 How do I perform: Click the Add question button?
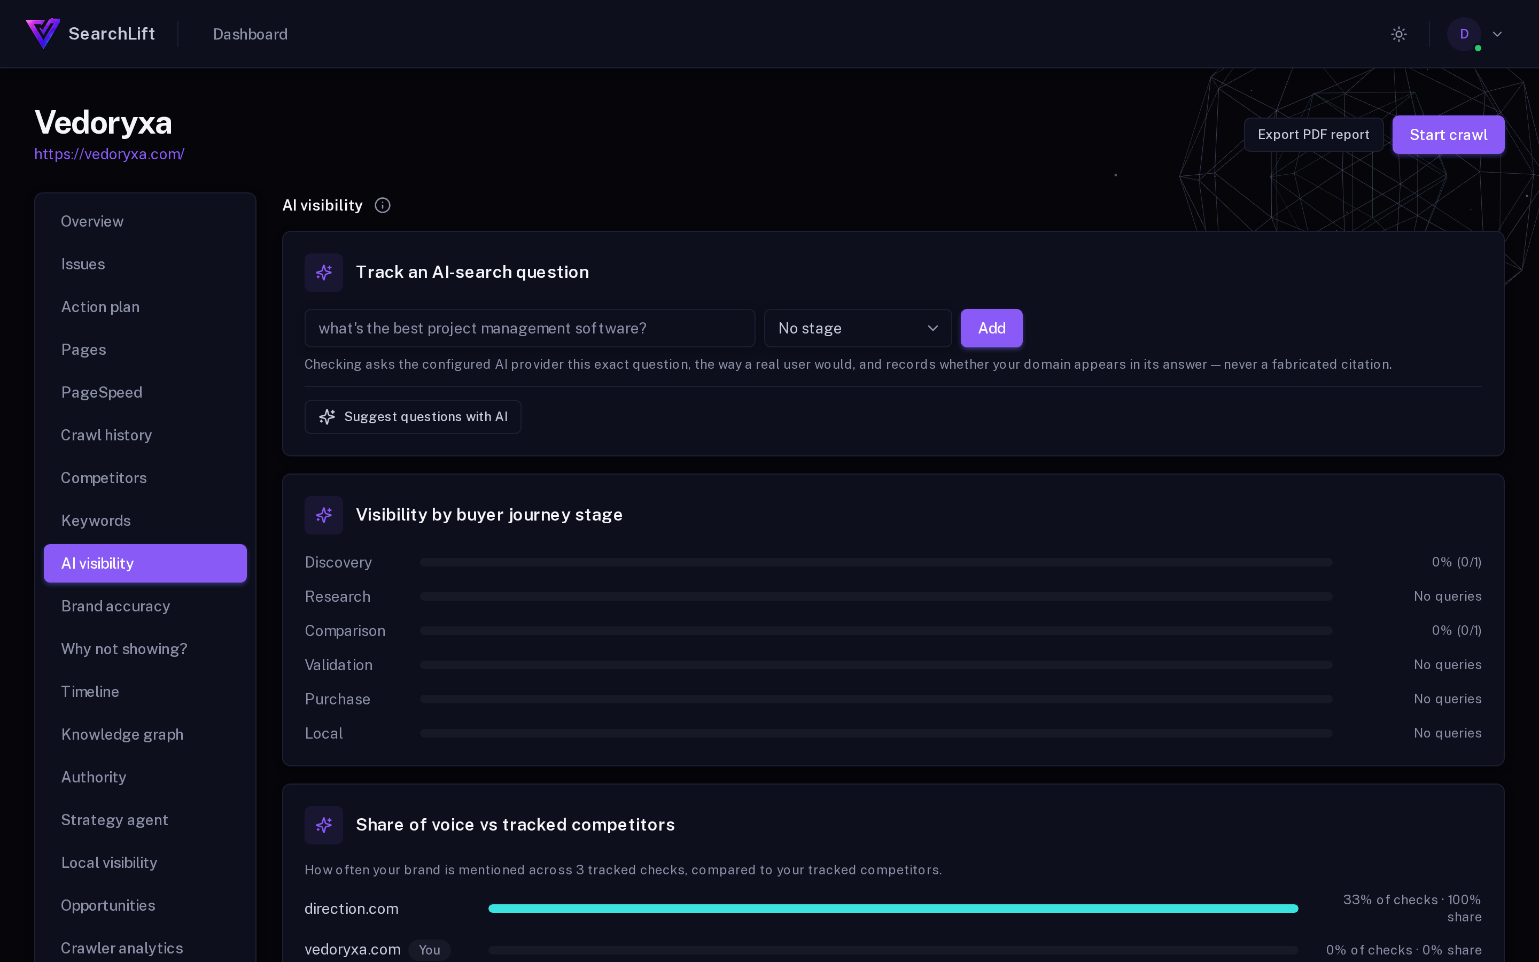(991, 328)
